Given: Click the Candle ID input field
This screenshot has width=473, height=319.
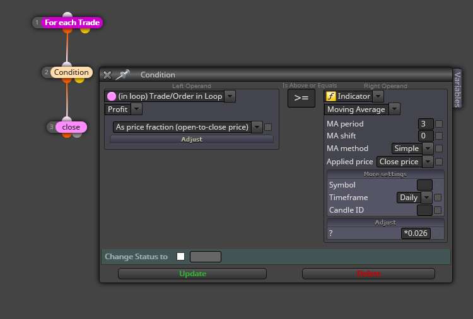Looking at the screenshot, I should (424, 210).
